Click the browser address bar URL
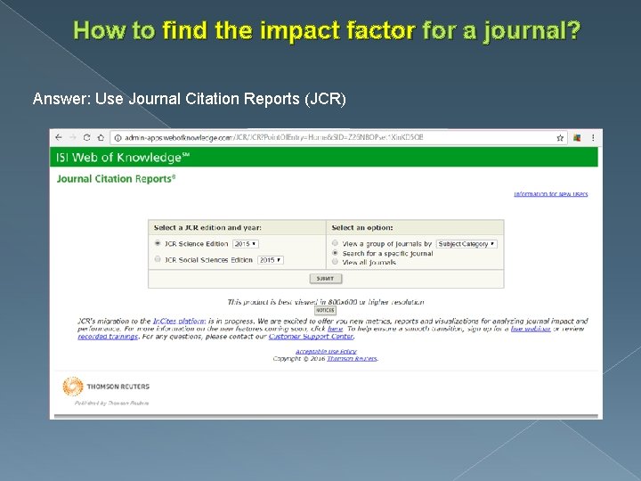This screenshot has width=641, height=481. (274, 138)
